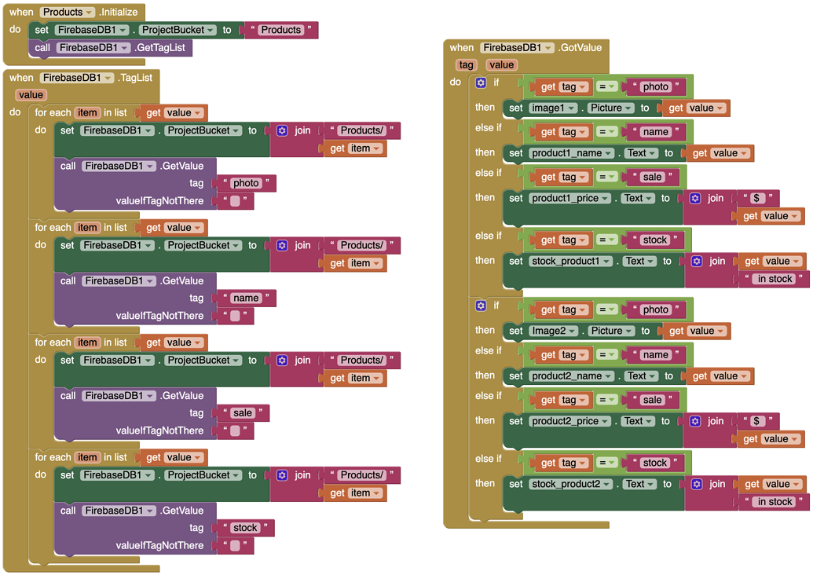Screen dimensions: 813x575
Task: Open join mutator gear in set product1_price
Action: [695, 199]
